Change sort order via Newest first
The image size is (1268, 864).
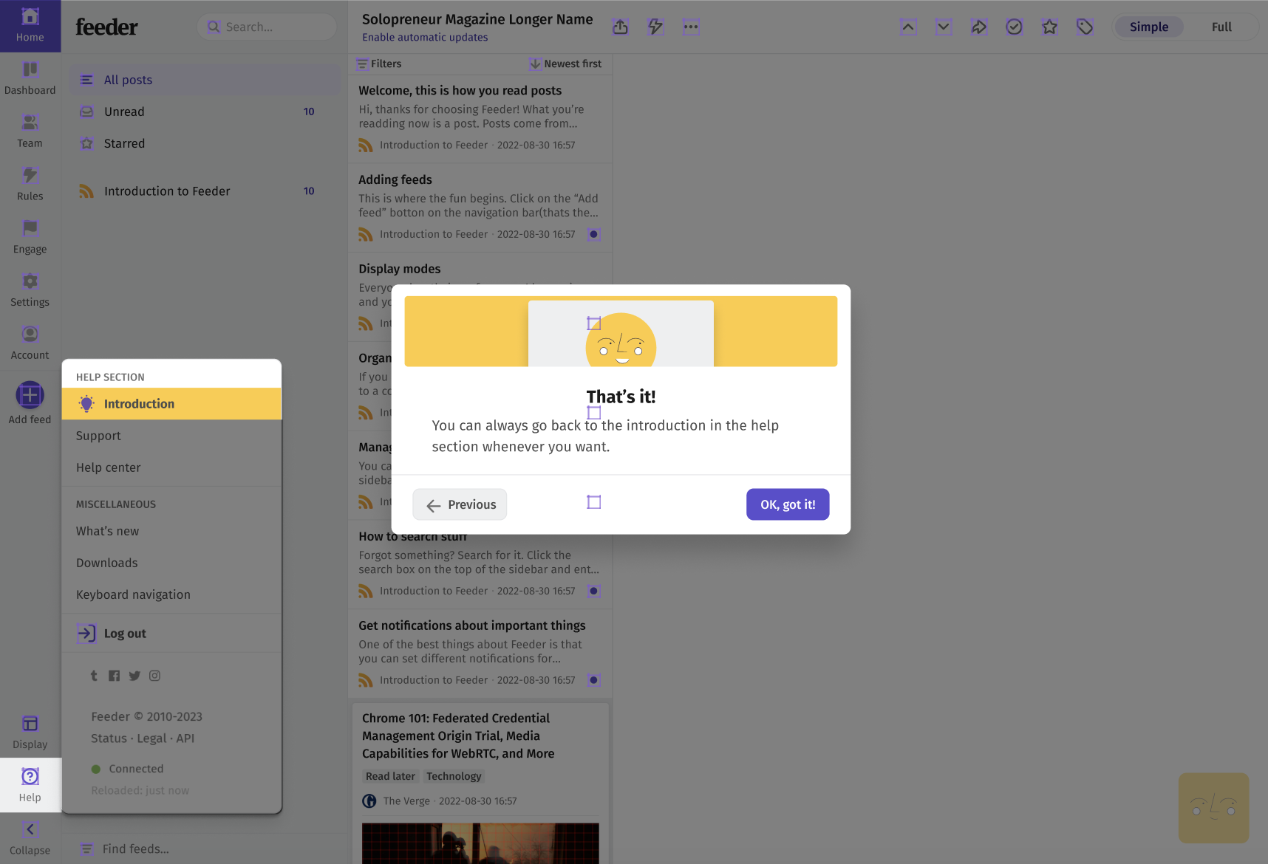(x=566, y=64)
